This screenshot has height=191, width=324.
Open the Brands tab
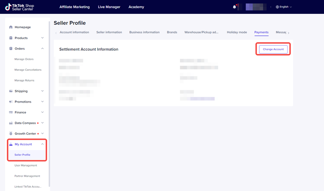point(172,32)
